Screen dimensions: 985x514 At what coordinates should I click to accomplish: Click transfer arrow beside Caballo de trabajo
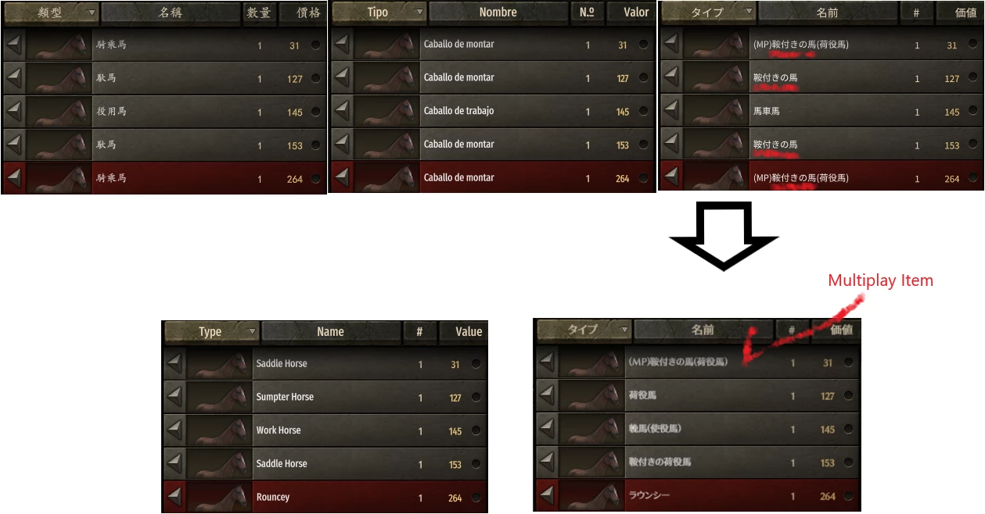(342, 111)
